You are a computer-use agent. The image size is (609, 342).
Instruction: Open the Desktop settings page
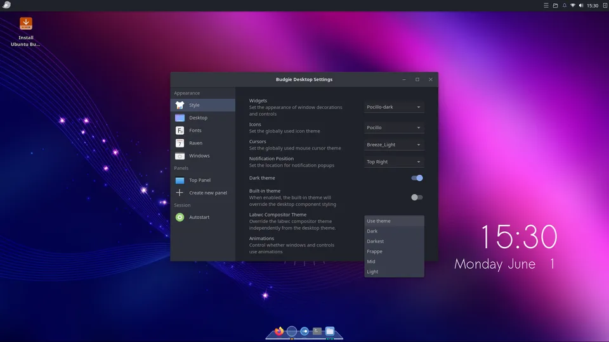pos(203,118)
